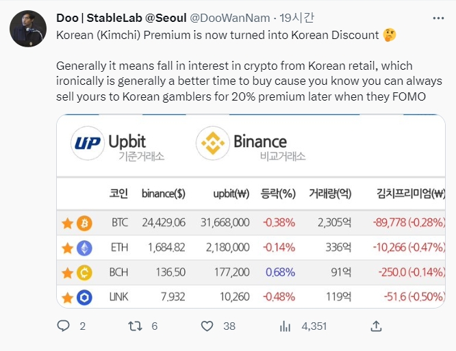The image size is (456, 351).
Task: Sort by 등락(%) column header
Action: tap(278, 194)
